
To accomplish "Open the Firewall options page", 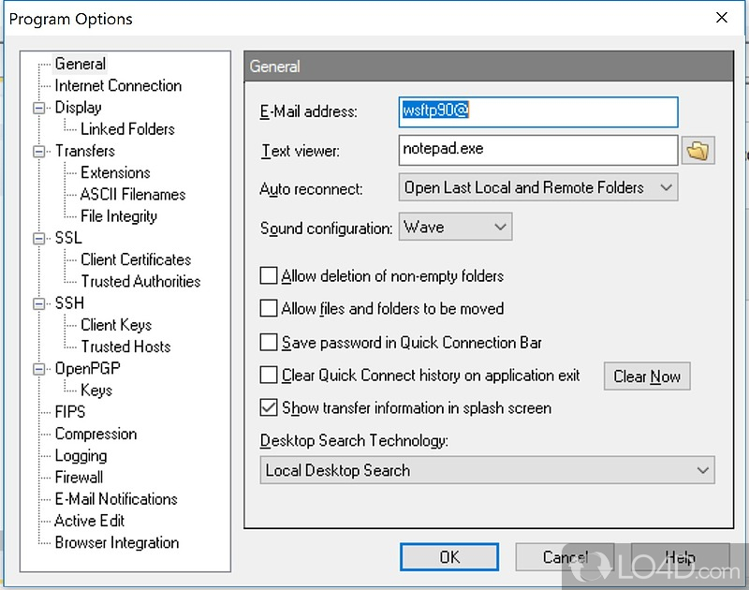I will pyautogui.click(x=79, y=477).
